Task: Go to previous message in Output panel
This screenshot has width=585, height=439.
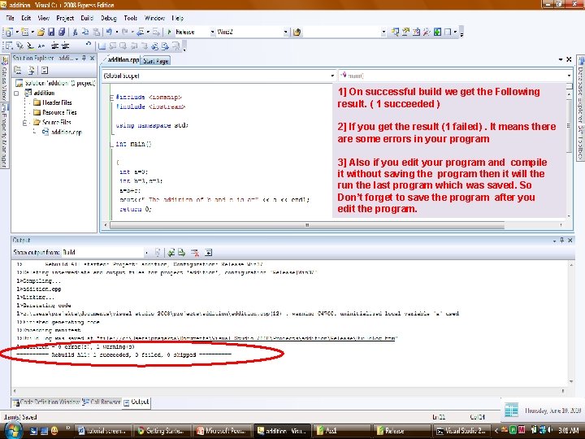Action: tap(171, 253)
